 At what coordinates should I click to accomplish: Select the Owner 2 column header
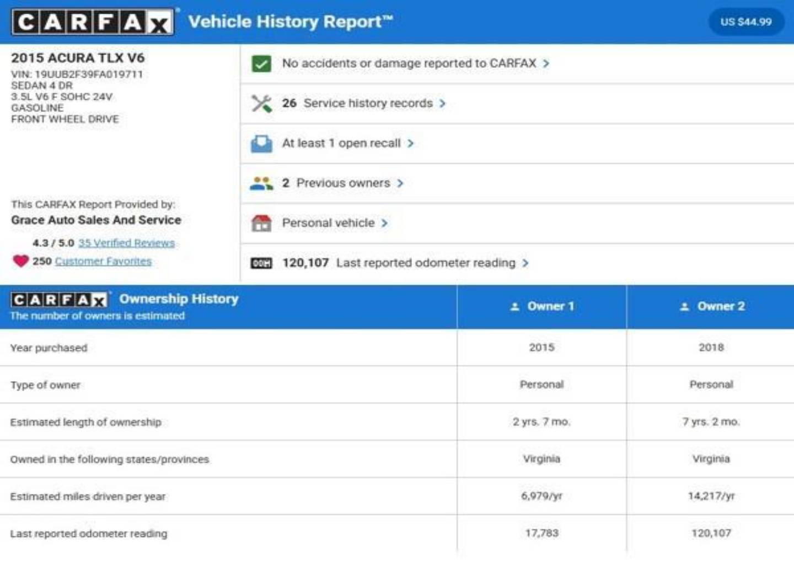711,307
